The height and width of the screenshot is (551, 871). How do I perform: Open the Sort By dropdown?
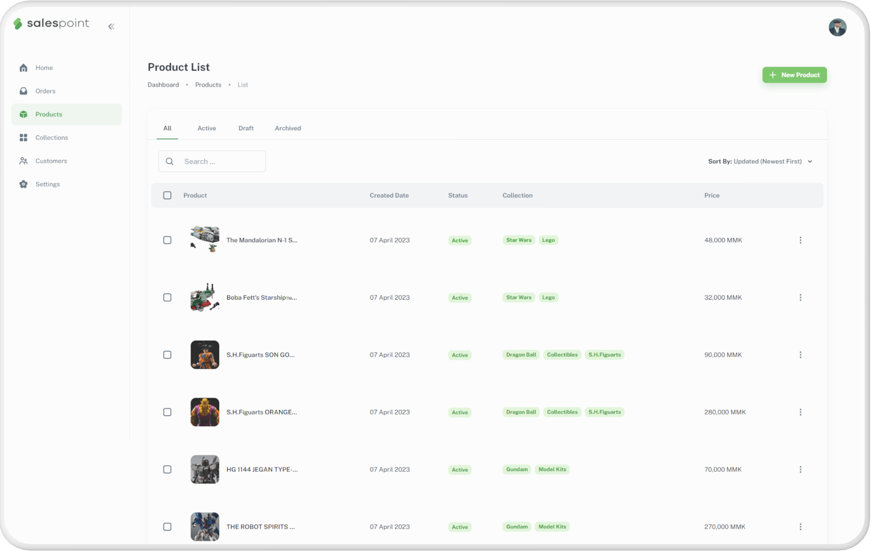tap(760, 161)
